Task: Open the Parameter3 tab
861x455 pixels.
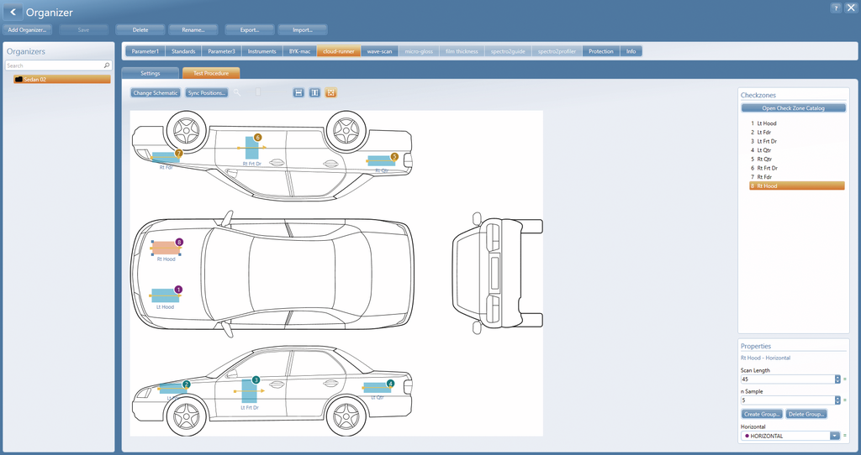Action: (221, 51)
